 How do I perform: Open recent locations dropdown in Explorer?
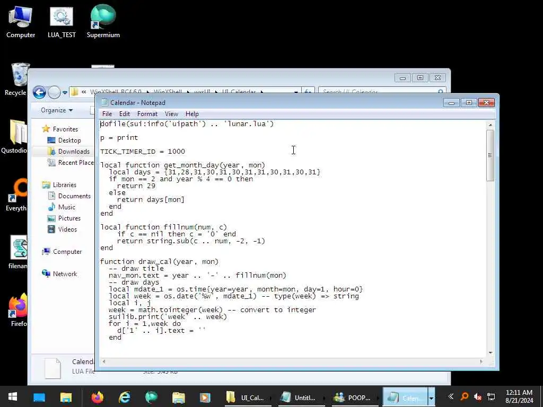click(65, 92)
